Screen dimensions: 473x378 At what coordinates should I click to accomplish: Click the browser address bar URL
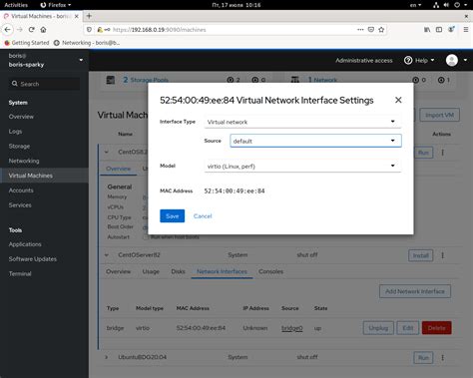click(160, 30)
